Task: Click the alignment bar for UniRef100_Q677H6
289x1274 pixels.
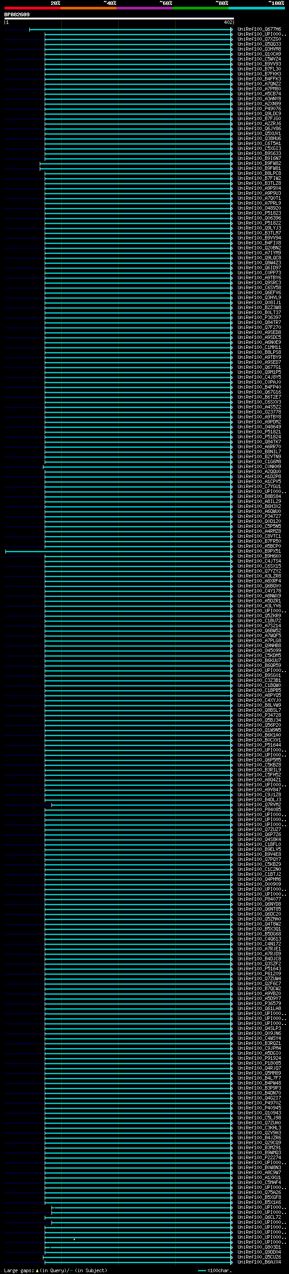Action: click(x=131, y=30)
